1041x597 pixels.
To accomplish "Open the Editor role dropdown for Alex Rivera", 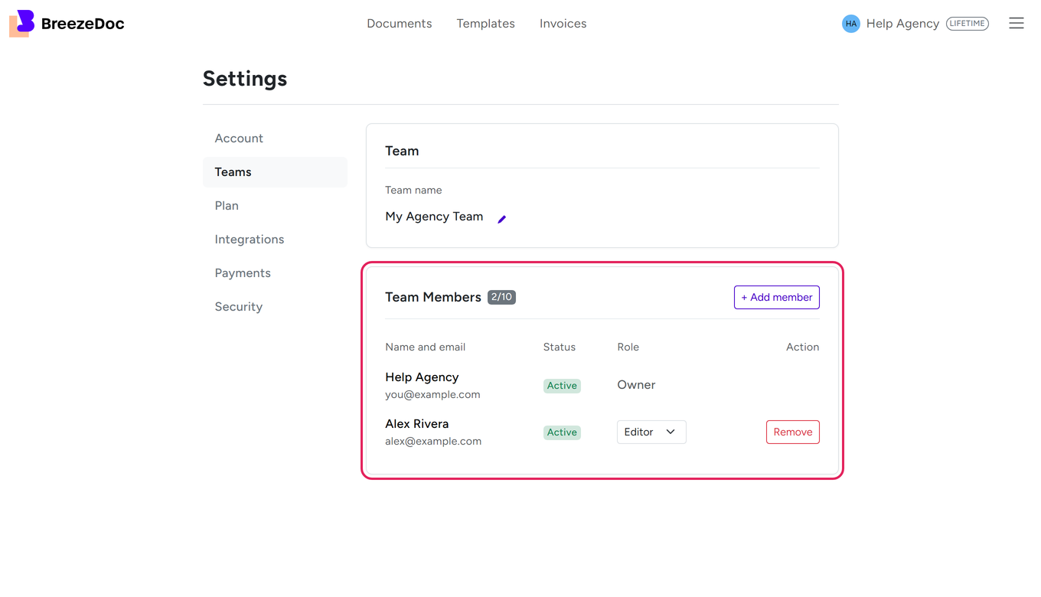I will pyautogui.click(x=651, y=432).
